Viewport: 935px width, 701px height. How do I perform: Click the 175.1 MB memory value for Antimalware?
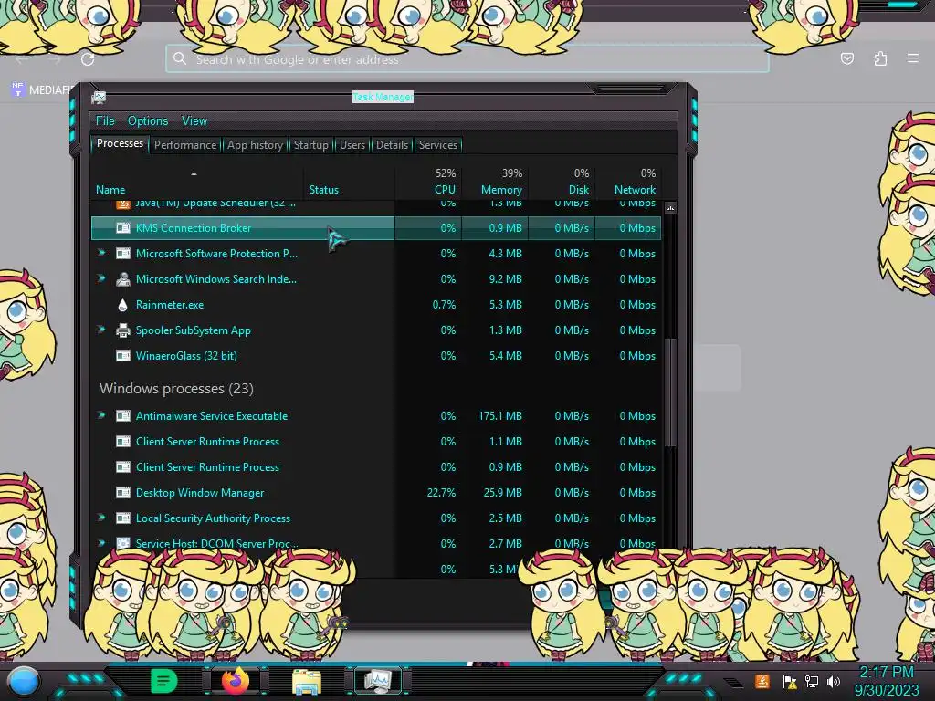499,416
